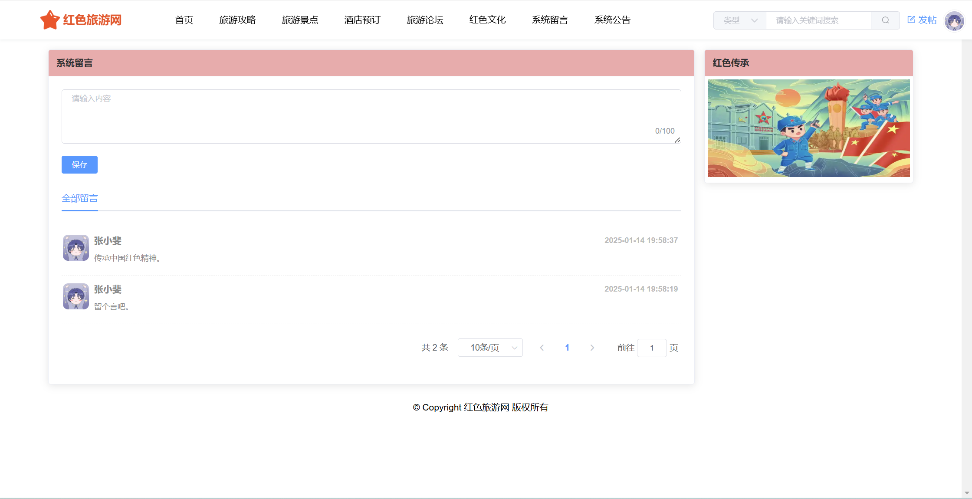Select the 全部留言 tab
The width and height of the screenshot is (972, 499).
[x=80, y=198]
